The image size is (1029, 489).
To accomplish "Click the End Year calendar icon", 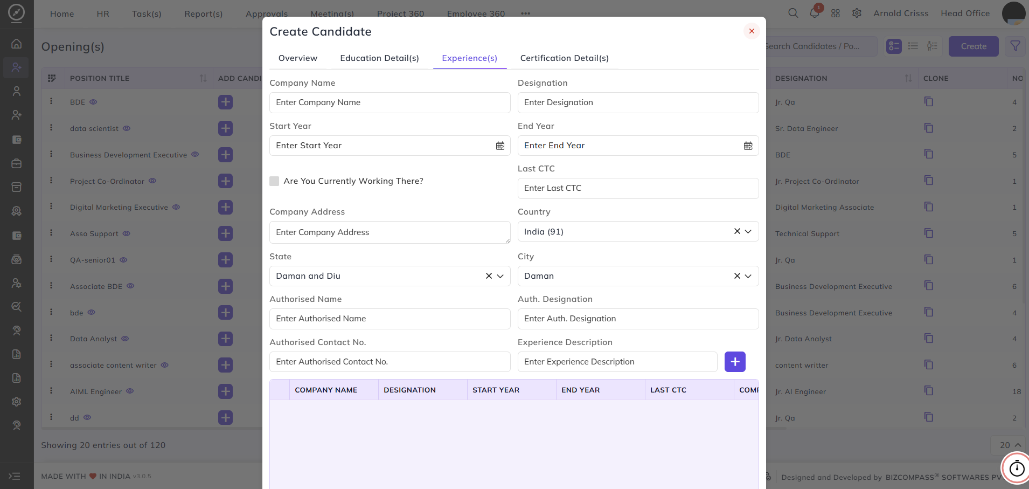I will pos(748,146).
